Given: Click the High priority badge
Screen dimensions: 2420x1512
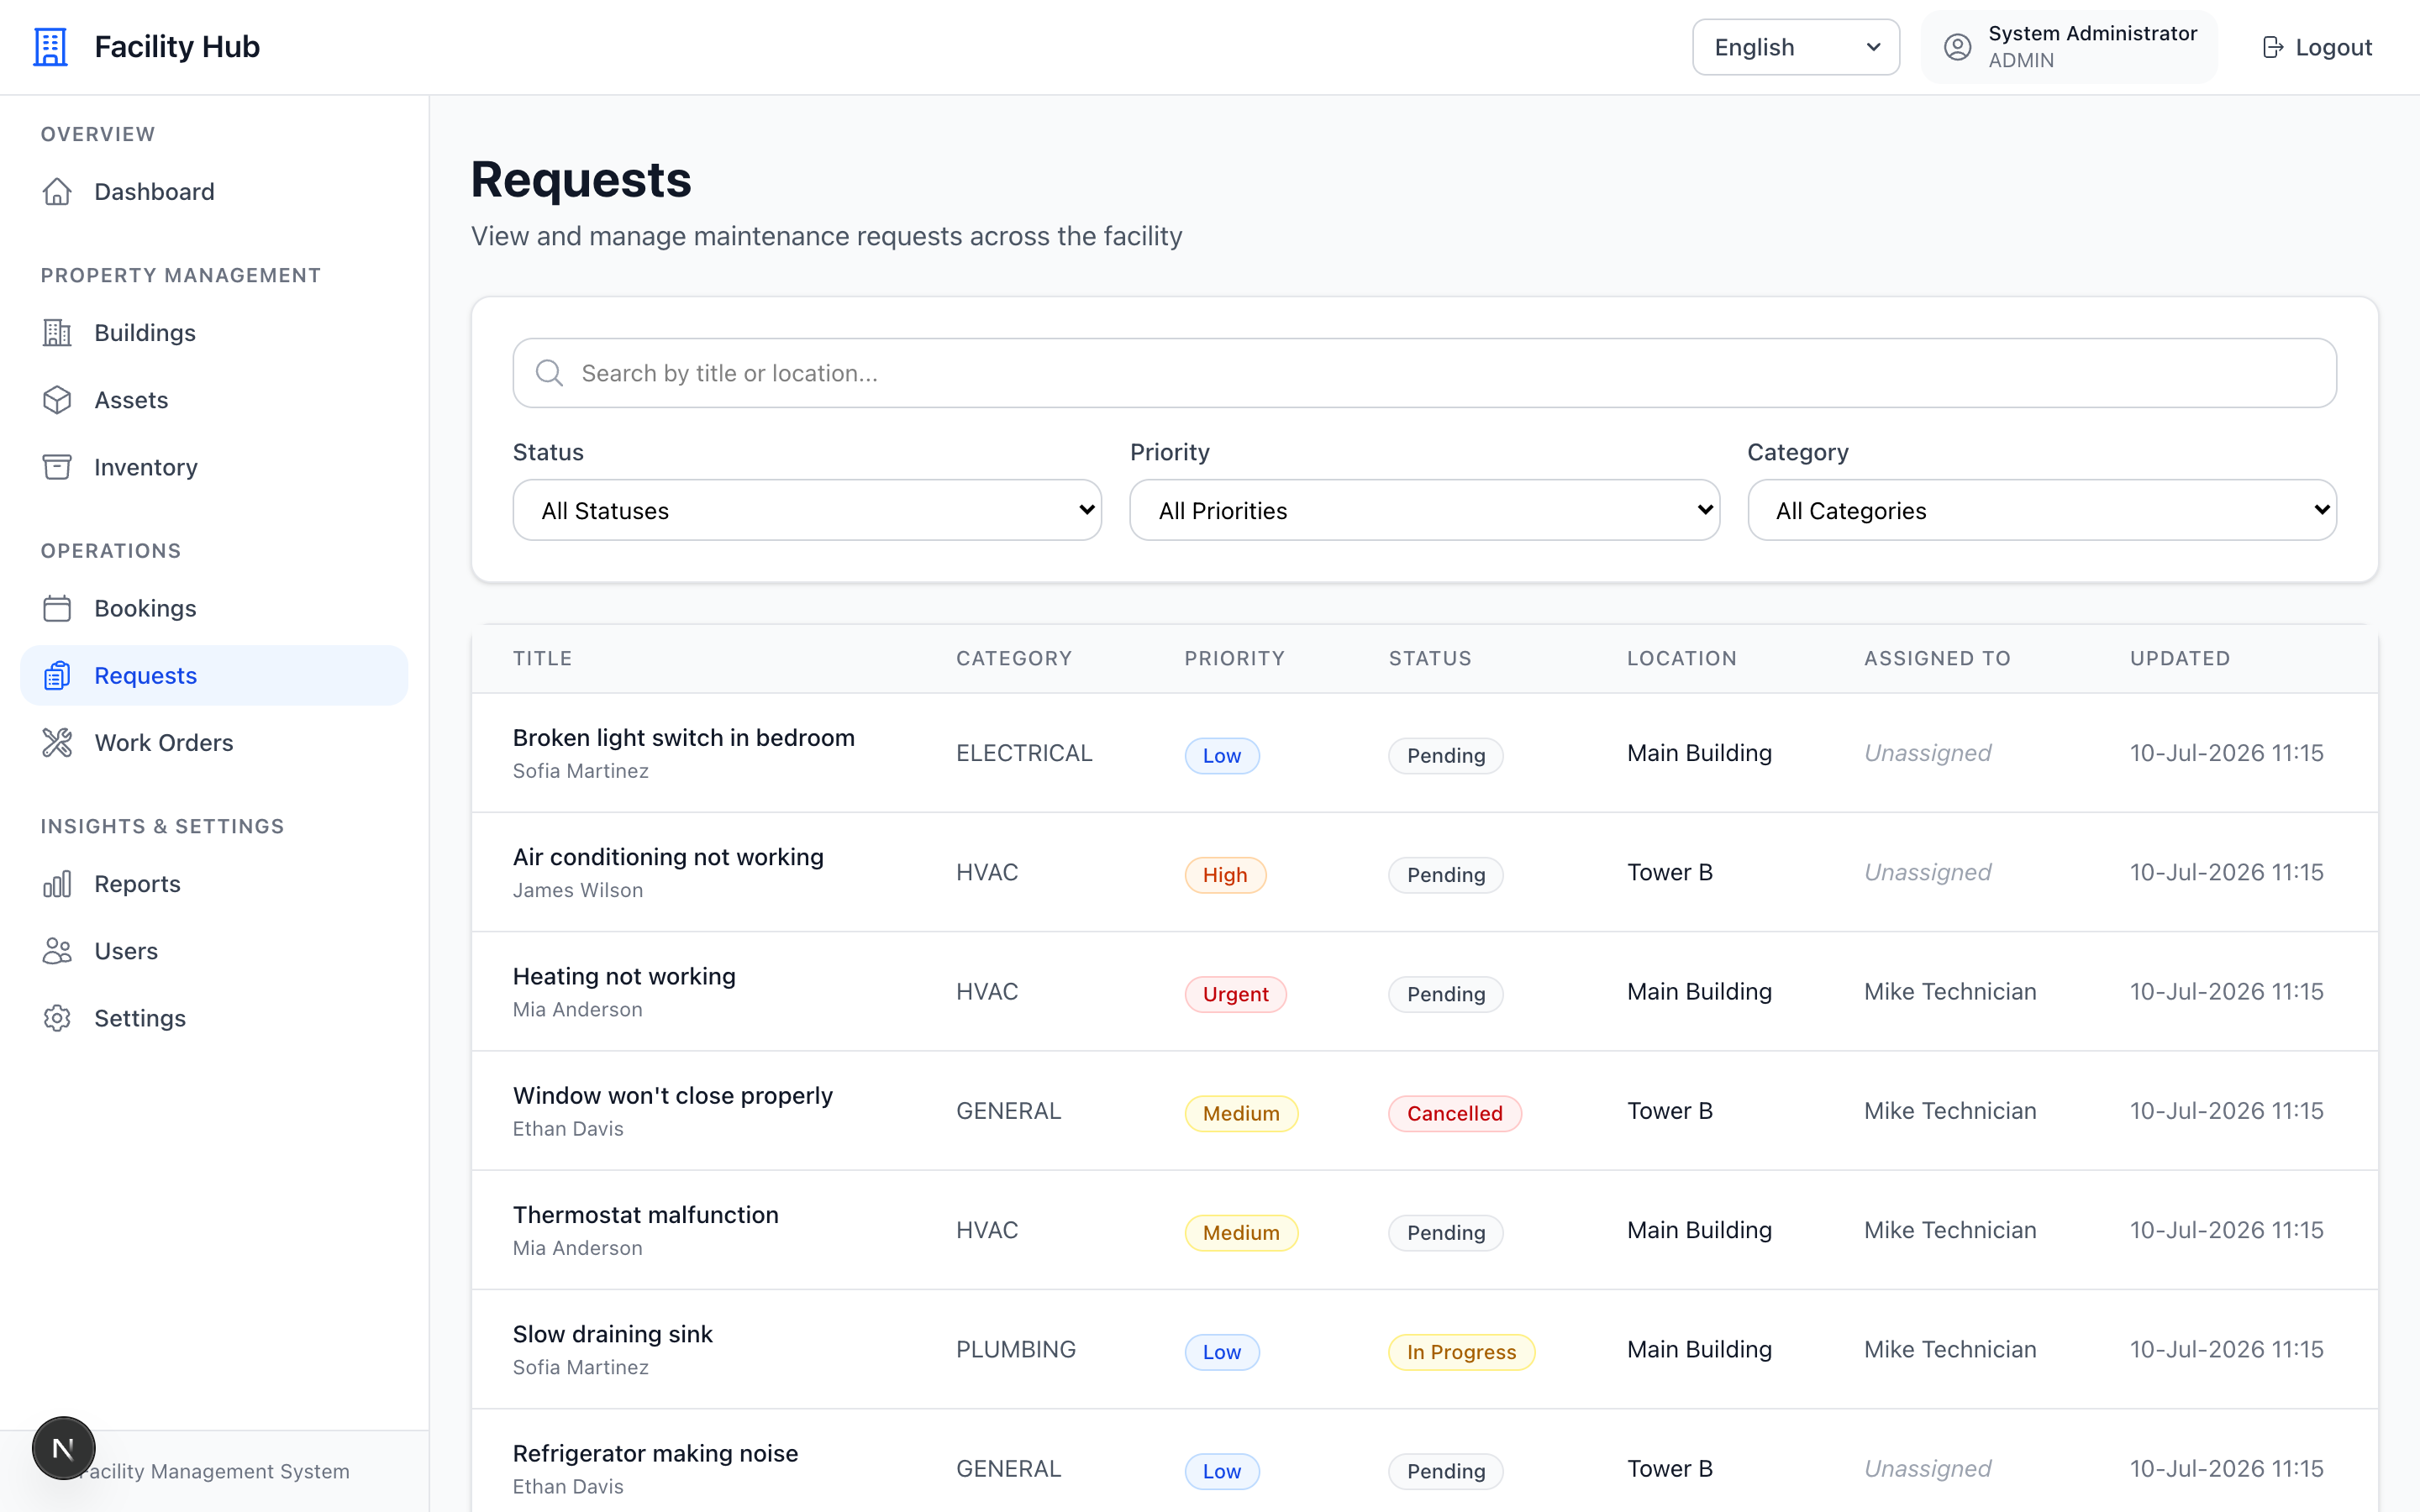Looking at the screenshot, I should (x=1225, y=875).
